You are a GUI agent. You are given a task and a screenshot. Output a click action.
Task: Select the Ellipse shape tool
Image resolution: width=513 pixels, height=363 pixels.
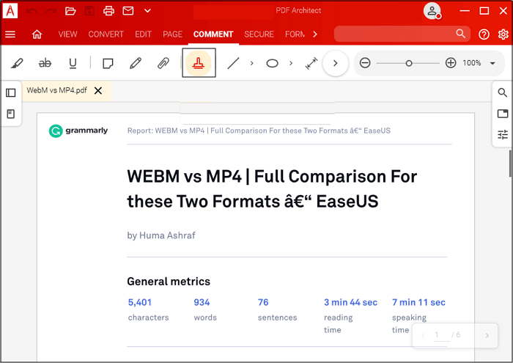272,63
